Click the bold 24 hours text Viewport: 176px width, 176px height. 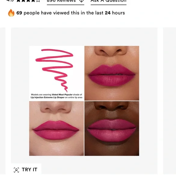pos(115,13)
